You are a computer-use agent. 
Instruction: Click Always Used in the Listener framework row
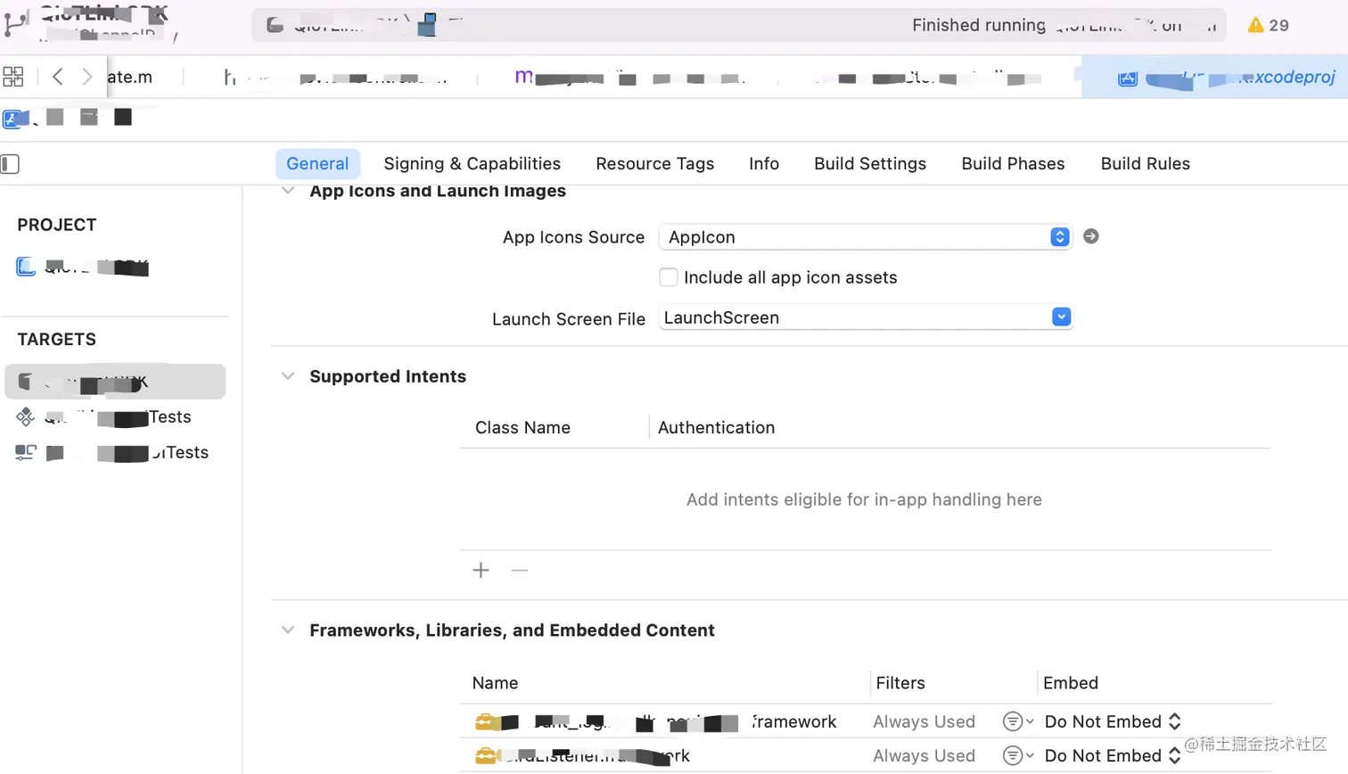[924, 755]
